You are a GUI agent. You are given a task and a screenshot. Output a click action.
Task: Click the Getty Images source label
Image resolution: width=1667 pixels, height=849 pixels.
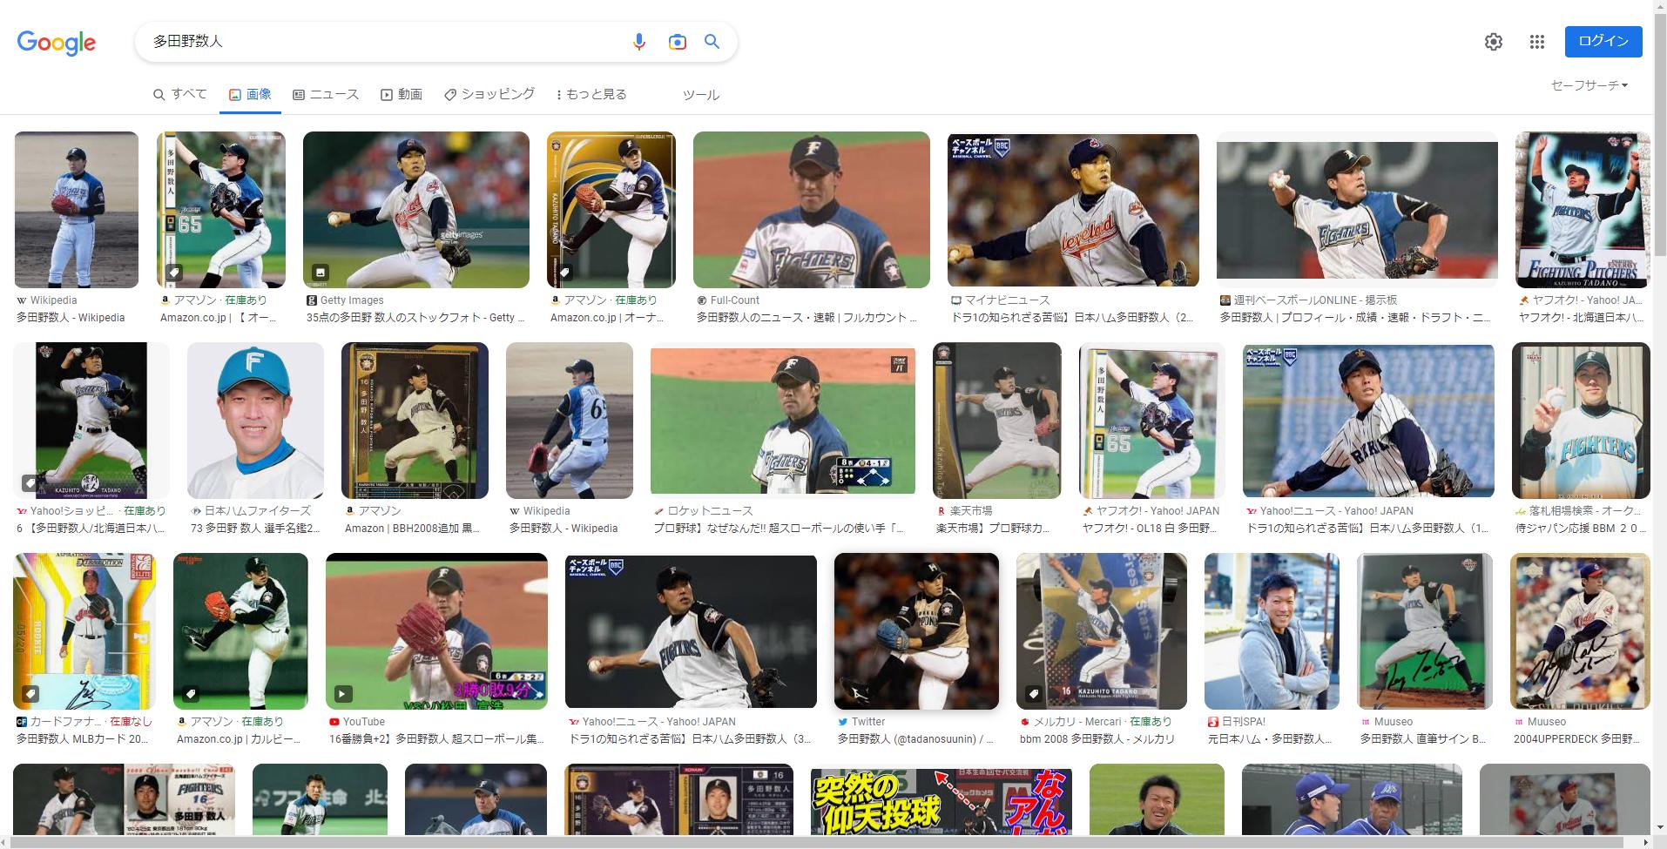click(352, 300)
